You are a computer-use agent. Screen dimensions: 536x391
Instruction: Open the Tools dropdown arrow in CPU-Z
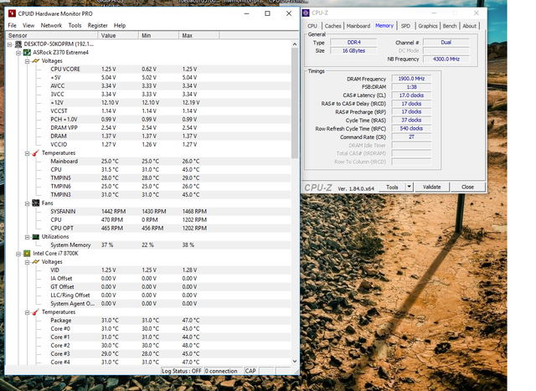click(410, 187)
